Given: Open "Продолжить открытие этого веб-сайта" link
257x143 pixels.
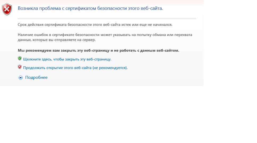Looking at the screenshot, I should pos(57,68).
